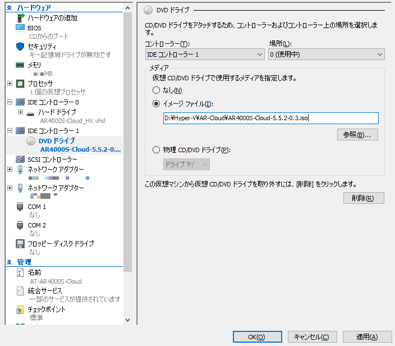Select the BIOS monitor icon

(x=20, y=28)
